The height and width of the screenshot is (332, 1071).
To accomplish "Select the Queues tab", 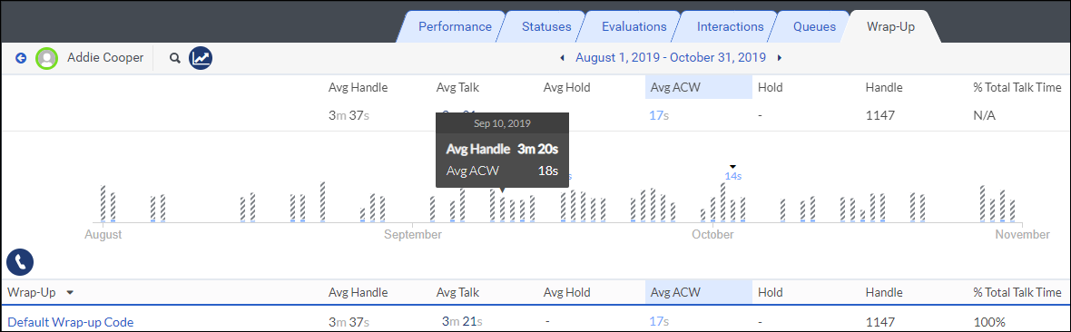I will [814, 26].
